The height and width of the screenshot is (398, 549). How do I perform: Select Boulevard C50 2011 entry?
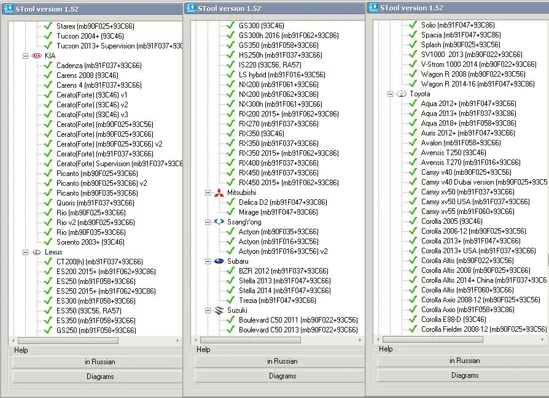coord(298,320)
